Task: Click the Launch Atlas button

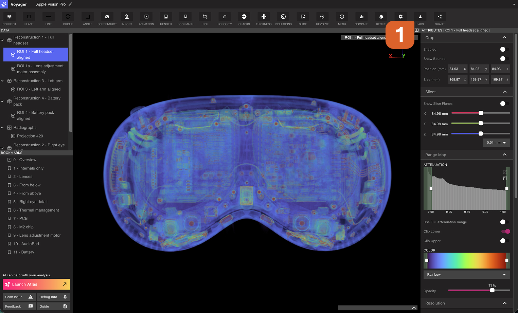Action: pos(36,284)
